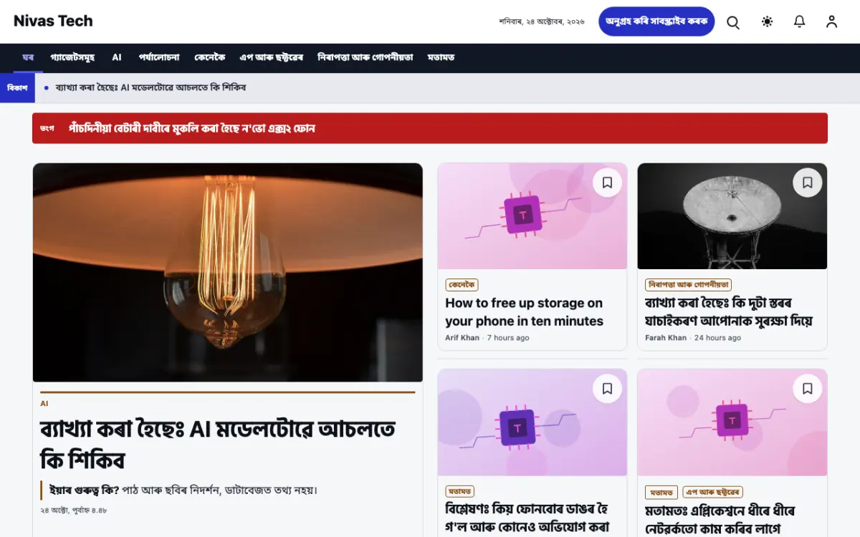The width and height of the screenshot is (860, 537).
Task: Click the নিৰাপত্তা আৰু গোপনীয়তা tag on card
Action: 688,285
